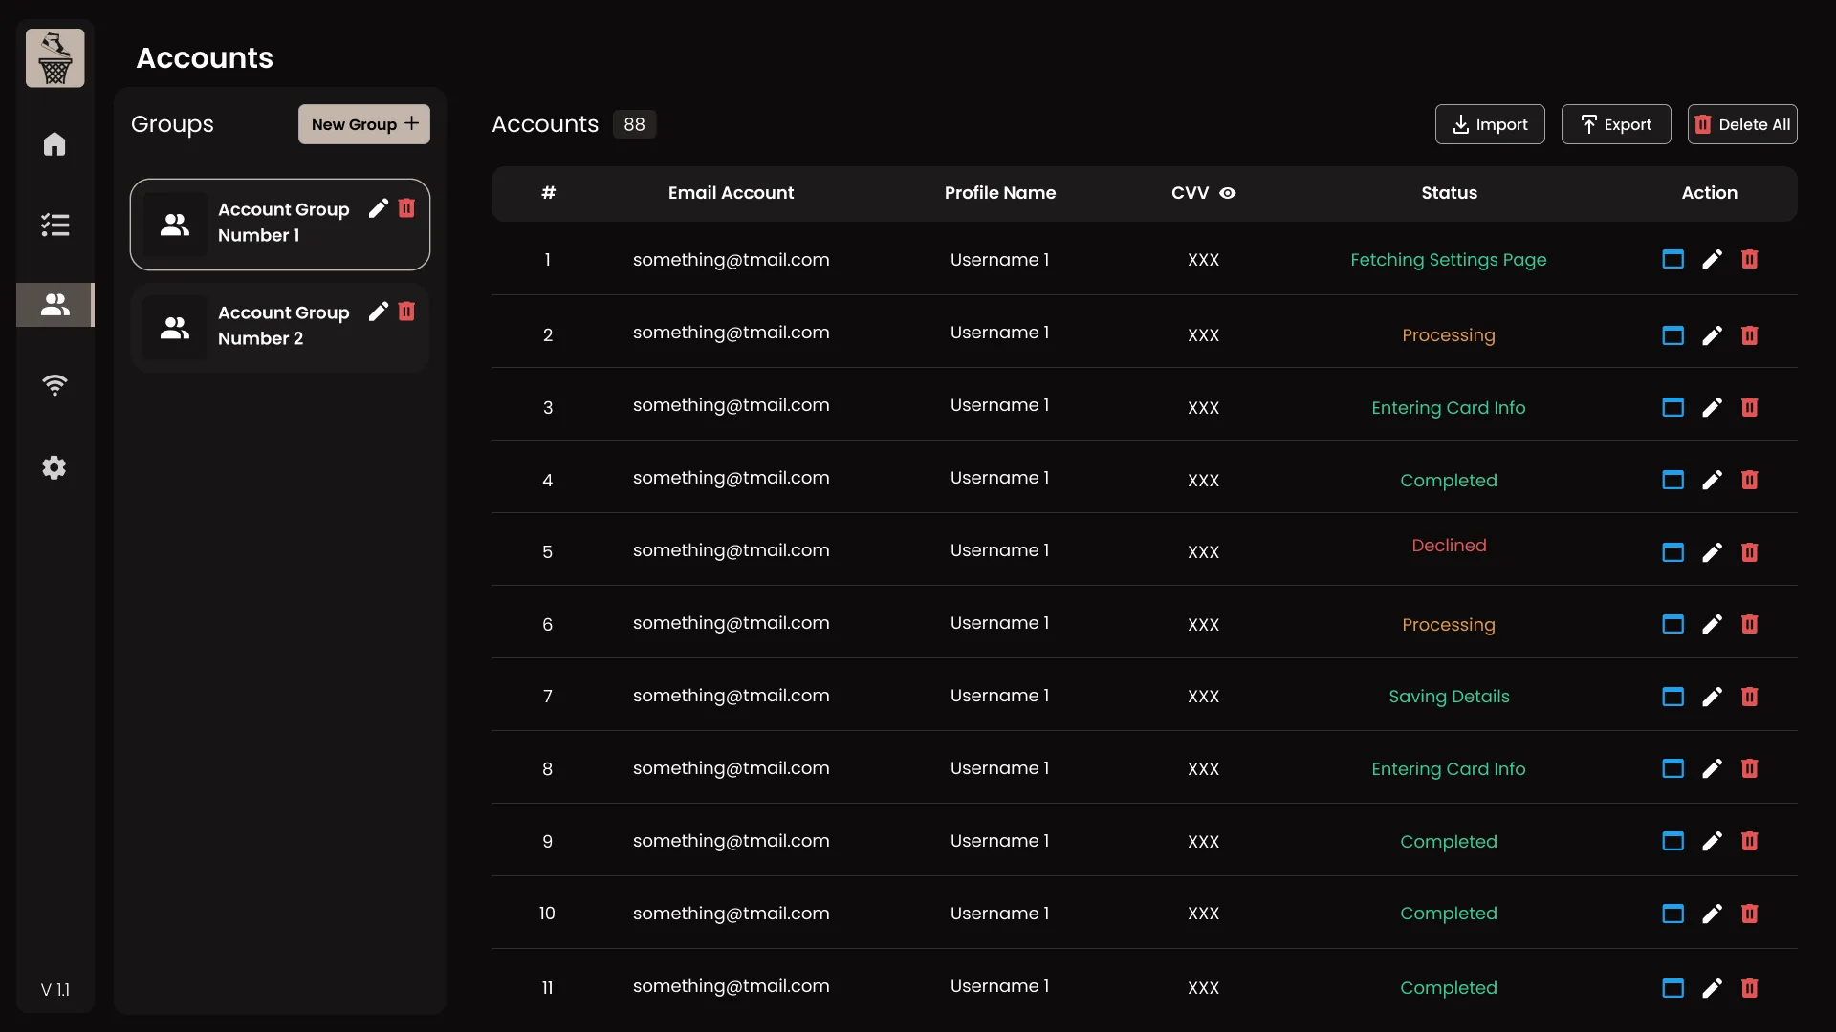Screen dimensions: 1836x1032
Task: Click the XXX CVV value in row 7
Action: tap(1203, 697)
